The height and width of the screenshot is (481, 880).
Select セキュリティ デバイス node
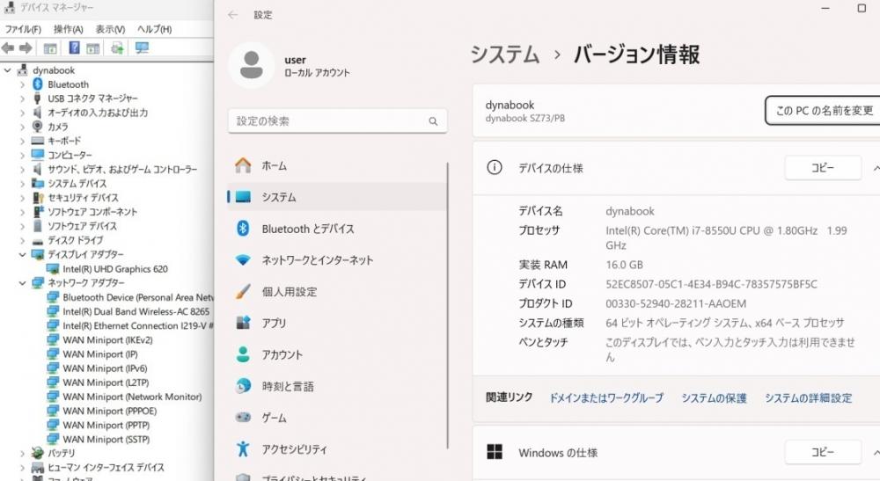tap(83, 197)
